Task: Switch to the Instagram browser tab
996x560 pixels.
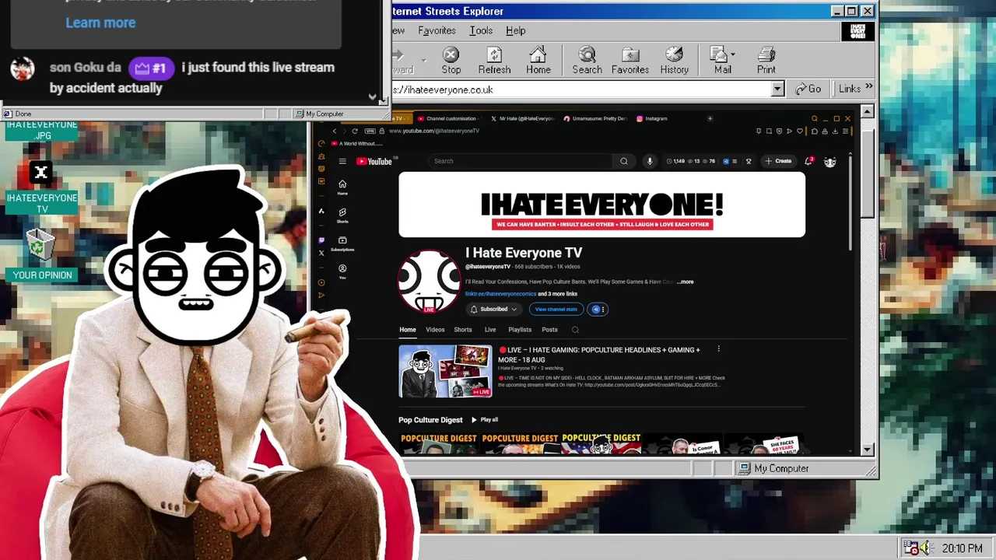Action: click(651, 118)
